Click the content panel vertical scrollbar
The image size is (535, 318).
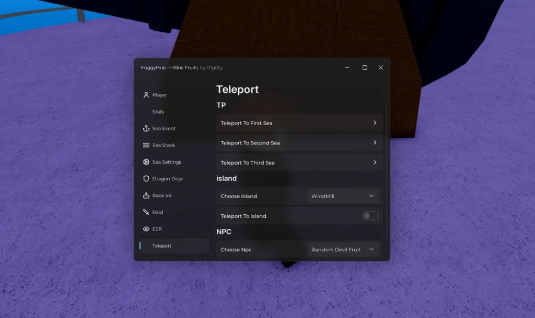(387, 167)
